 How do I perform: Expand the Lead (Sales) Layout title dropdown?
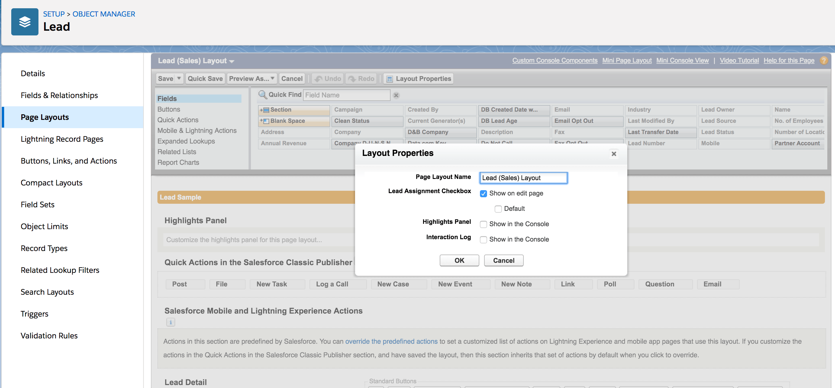[231, 61]
